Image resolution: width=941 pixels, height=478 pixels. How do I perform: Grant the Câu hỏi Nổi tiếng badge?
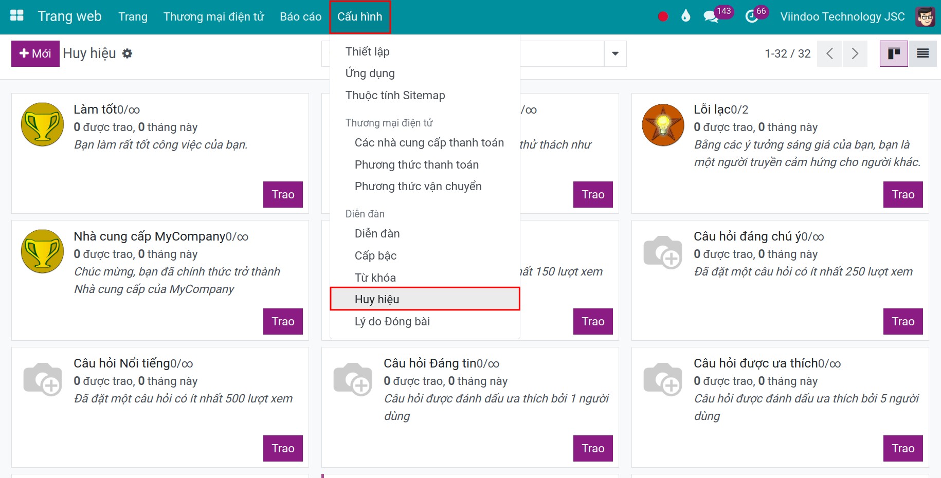[283, 448]
